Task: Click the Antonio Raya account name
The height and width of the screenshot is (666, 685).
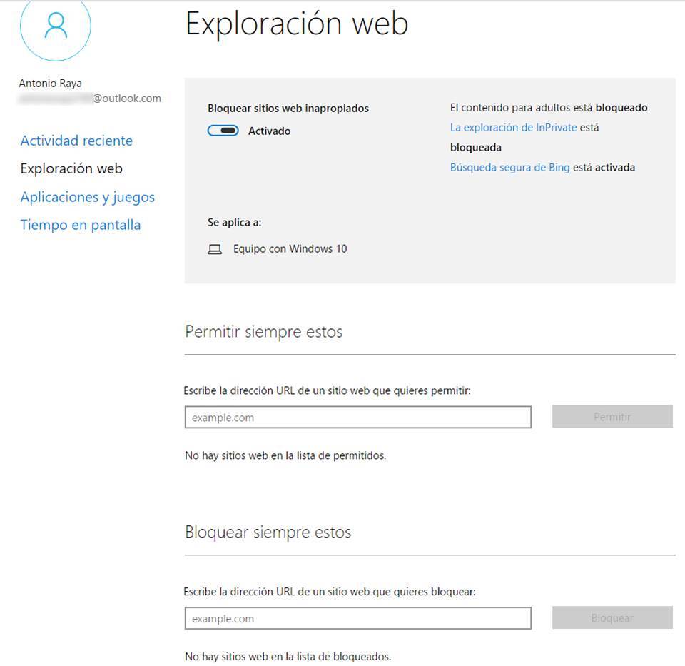Action: pyautogui.click(x=50, y=84)
